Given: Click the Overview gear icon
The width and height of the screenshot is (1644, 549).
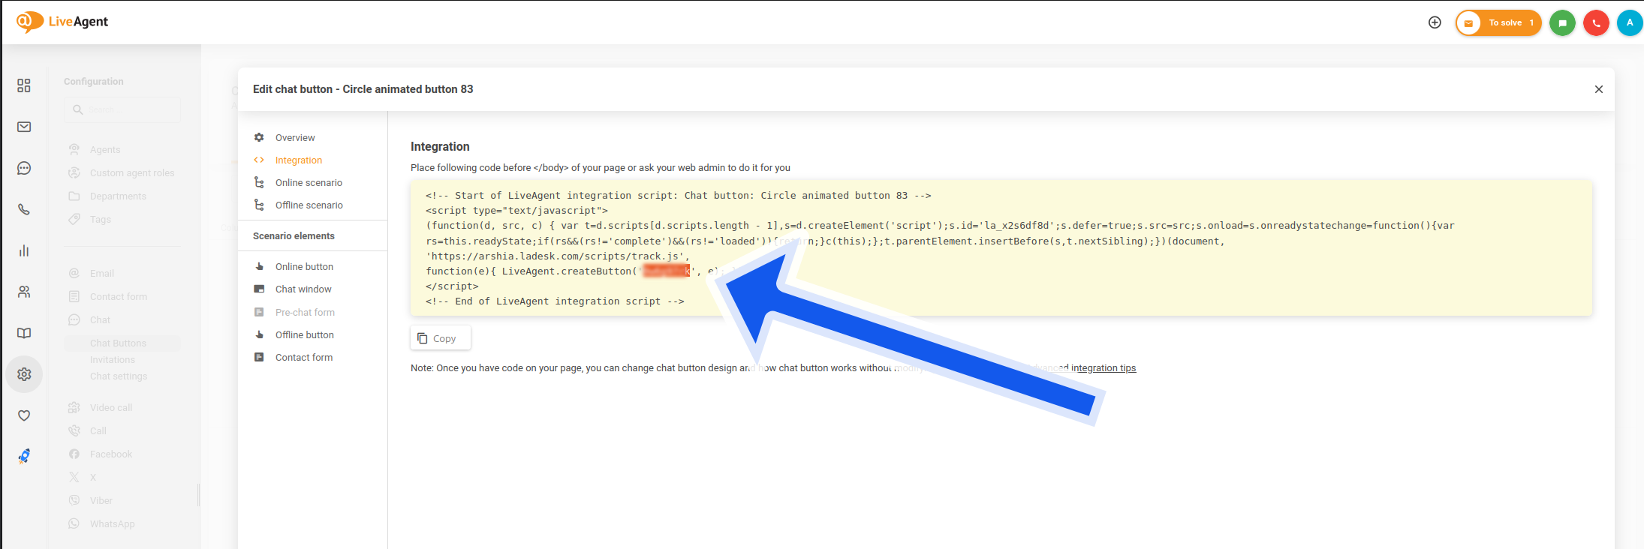Looking at the screenshot, I should (259, 137).
